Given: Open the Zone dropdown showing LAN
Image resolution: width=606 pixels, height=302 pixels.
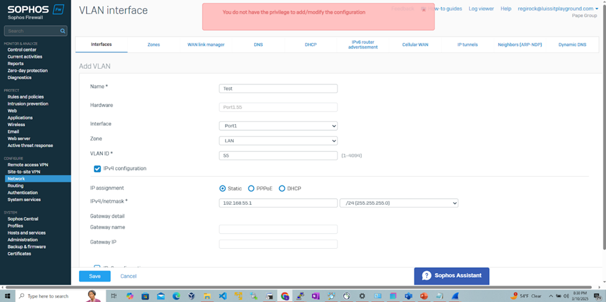Looking at the screenshot, I should coord(278,141).
